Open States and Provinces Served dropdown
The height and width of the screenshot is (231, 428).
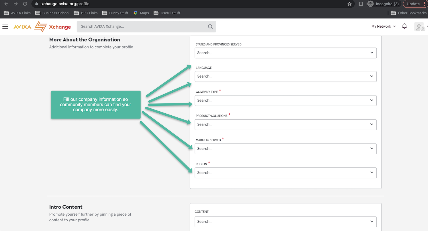[x=286, y=53]
